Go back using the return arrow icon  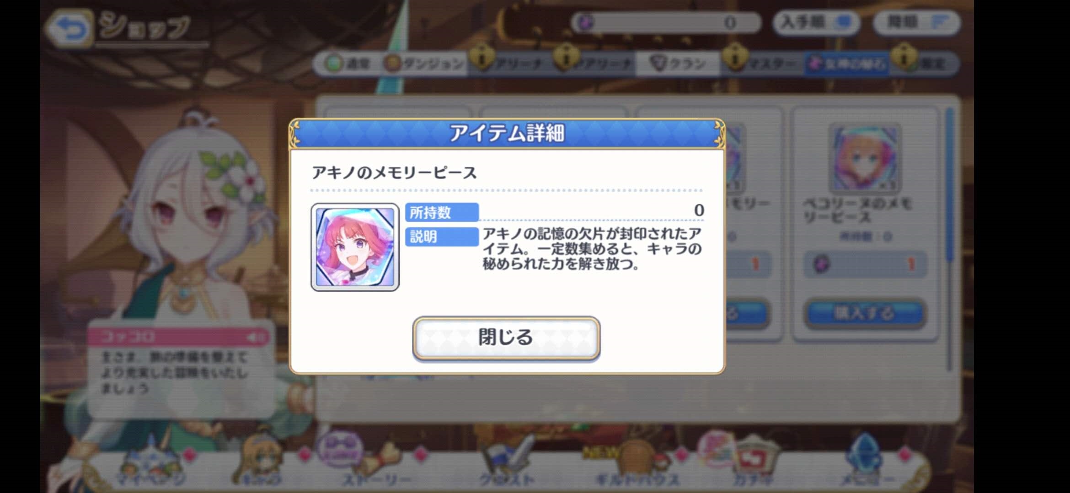click(x=69, y=28)
